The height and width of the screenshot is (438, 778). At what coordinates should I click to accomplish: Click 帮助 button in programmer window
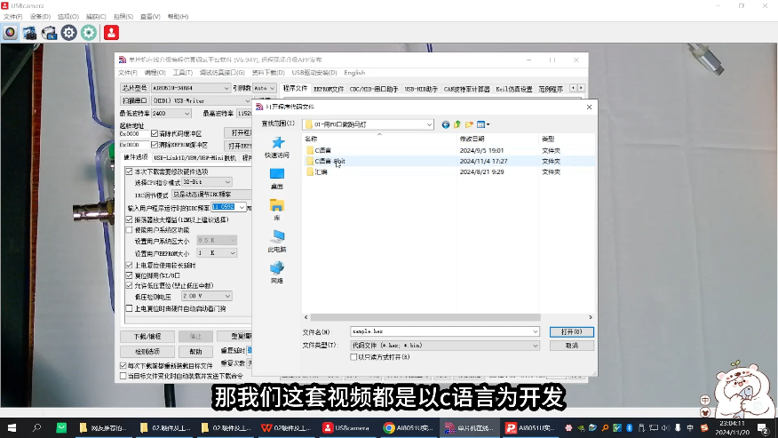click(x=195, y=351)
